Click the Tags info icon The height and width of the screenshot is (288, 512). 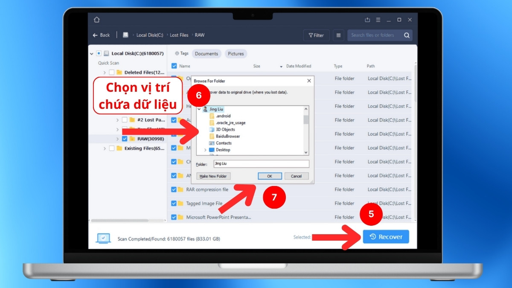pos(177,54)
